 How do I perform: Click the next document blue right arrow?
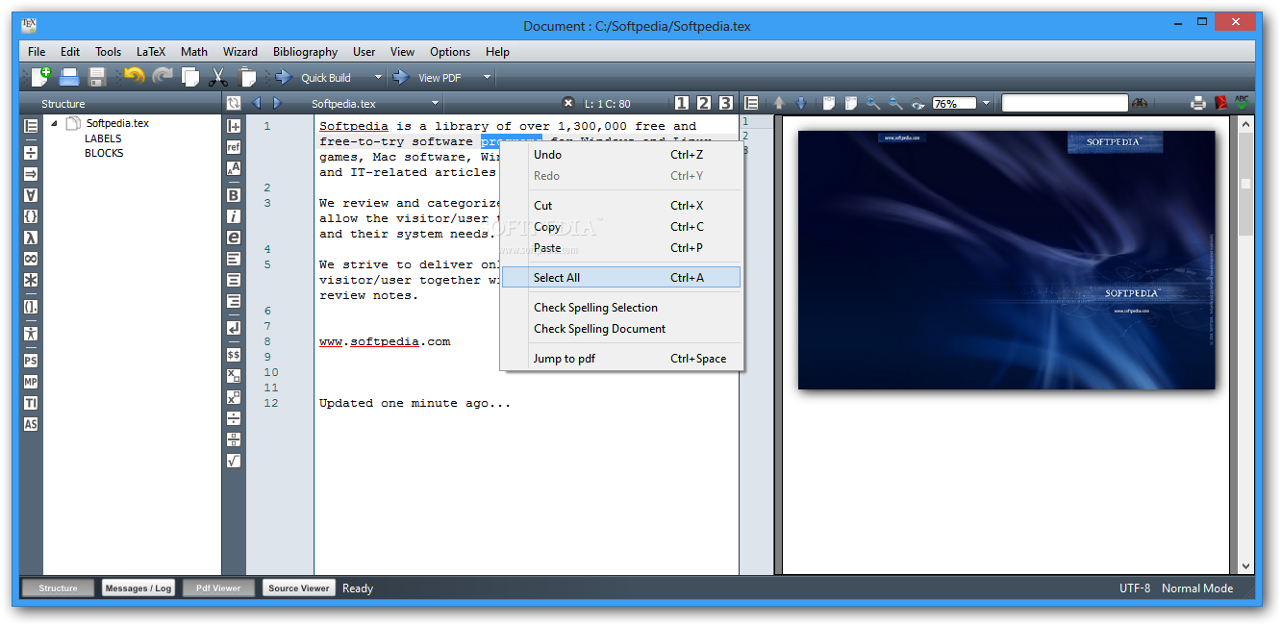click(277, 103)
